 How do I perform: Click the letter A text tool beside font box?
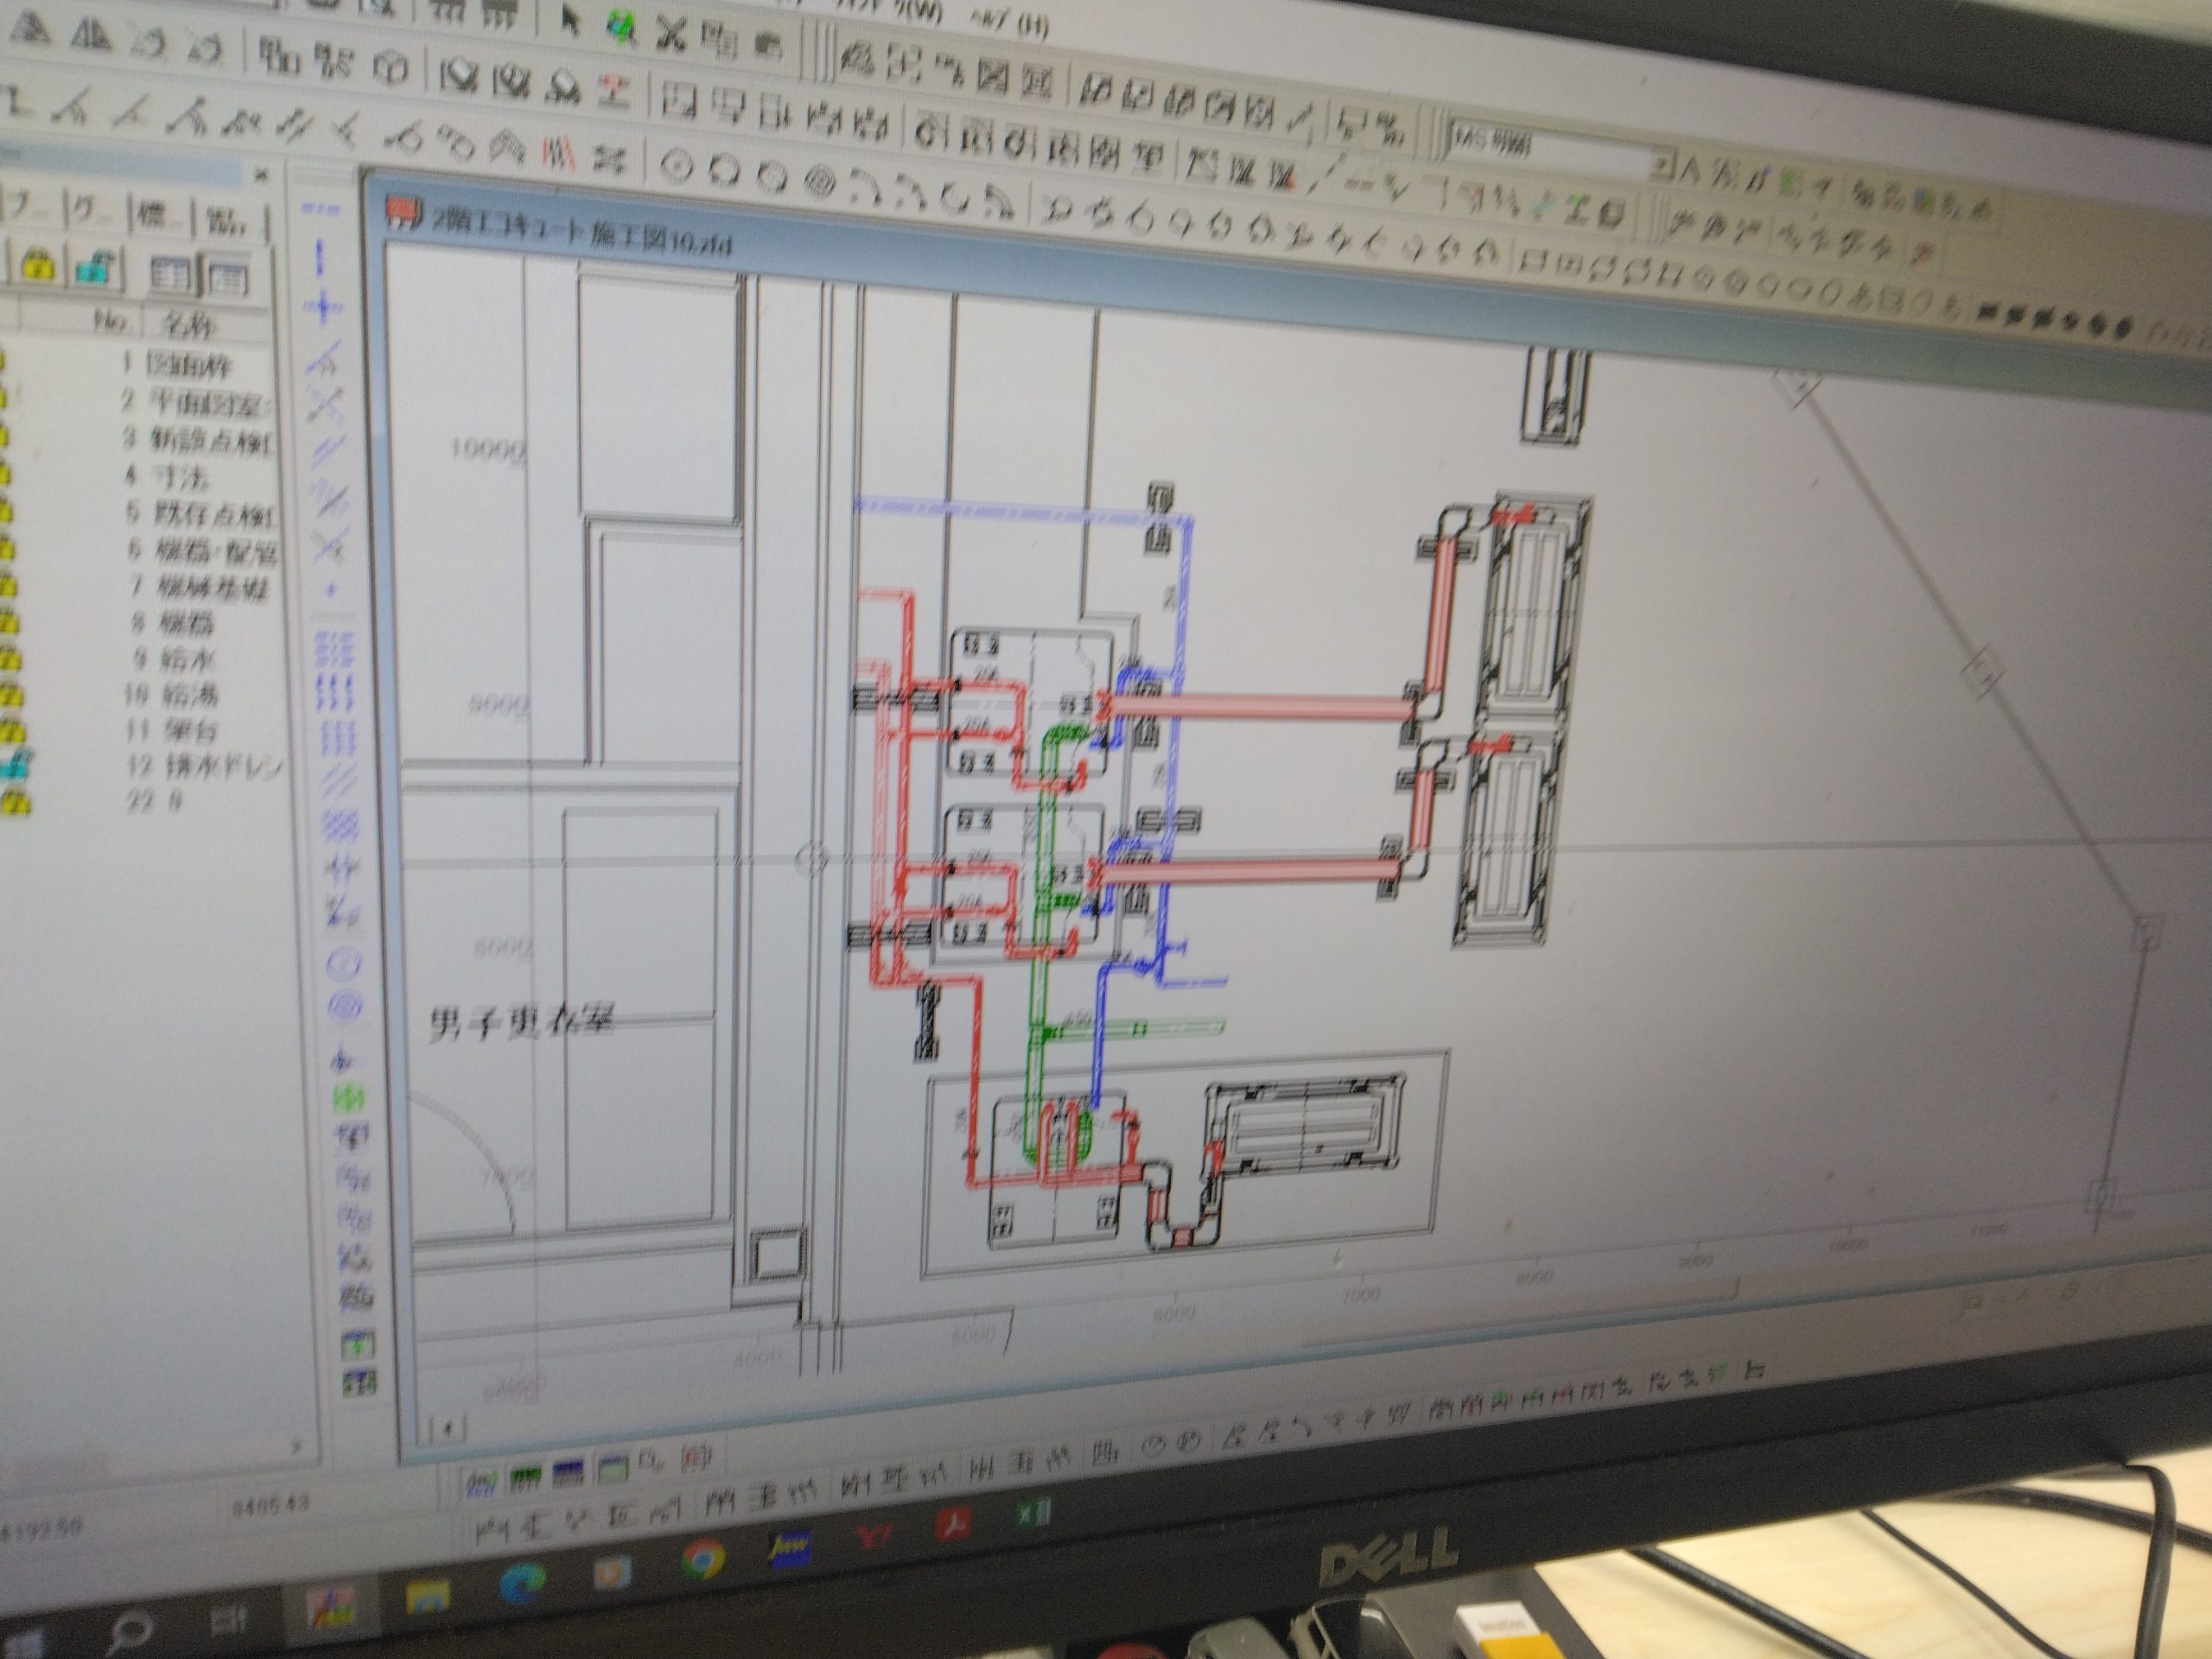point(1690,170)
